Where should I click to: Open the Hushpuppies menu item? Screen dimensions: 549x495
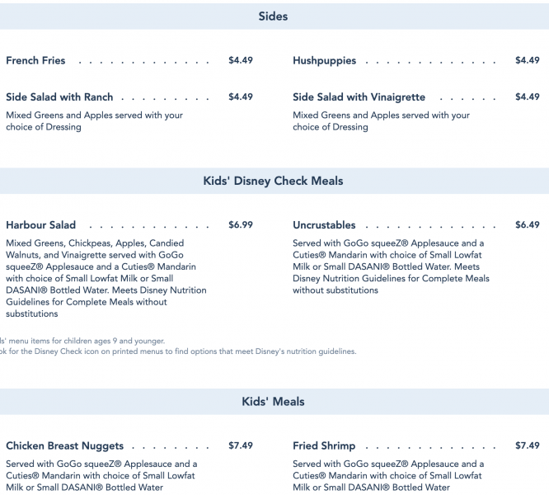point(325,61)
